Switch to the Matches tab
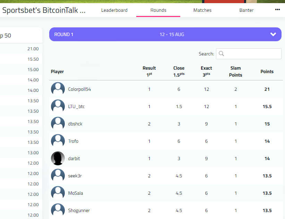The image size is (285, 219). (202, 10)
